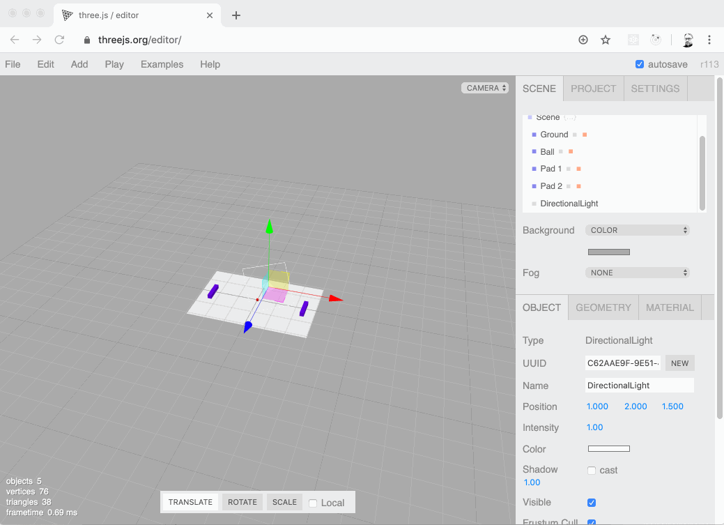Uncheck the Visible checkbox
The width and height of the screenshot is (724, 525).
592,503
